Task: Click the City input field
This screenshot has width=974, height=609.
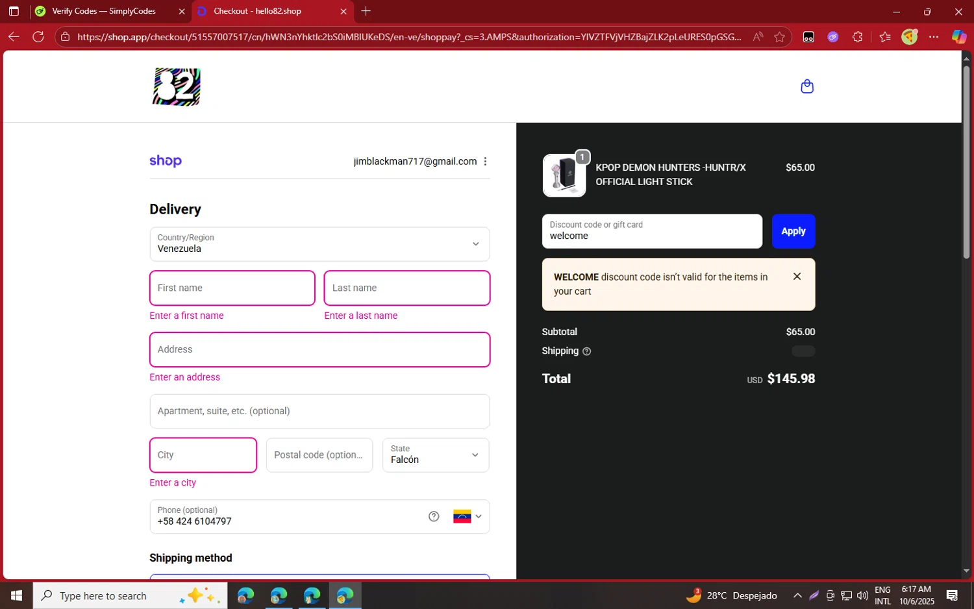Action: [x=203, y=455]
